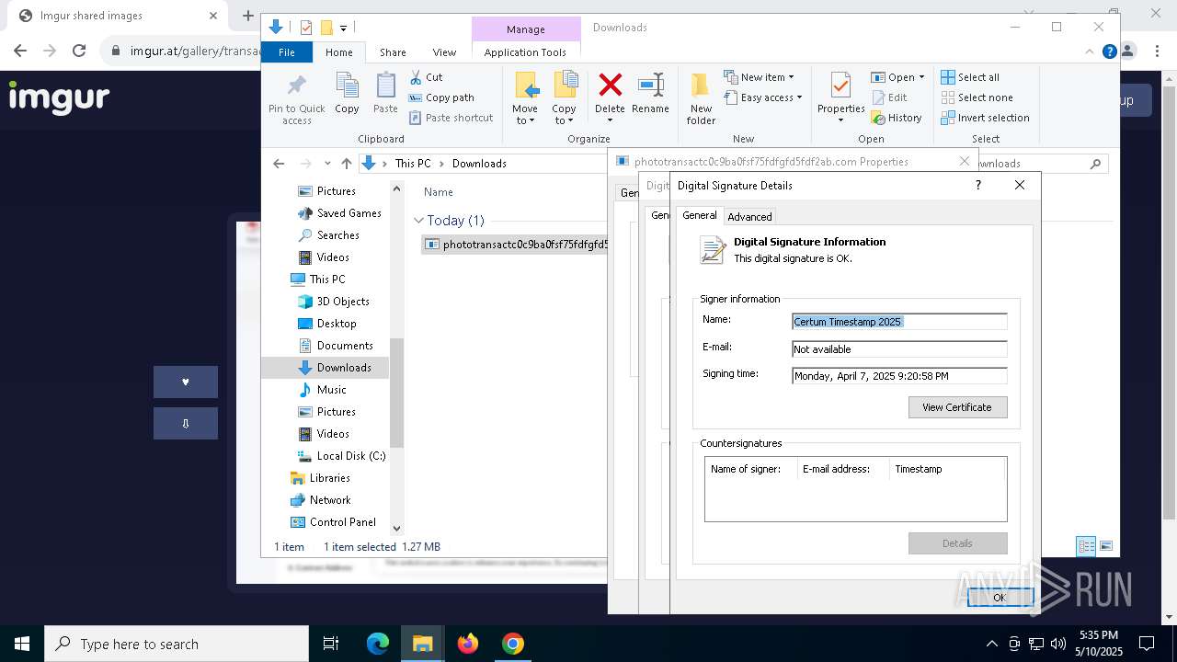
Task: Click the E-mail field
Action: (899, 349)
